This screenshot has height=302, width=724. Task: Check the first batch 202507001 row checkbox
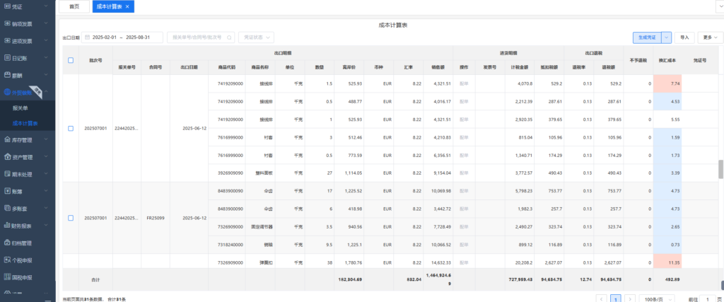tap(71, 129)
